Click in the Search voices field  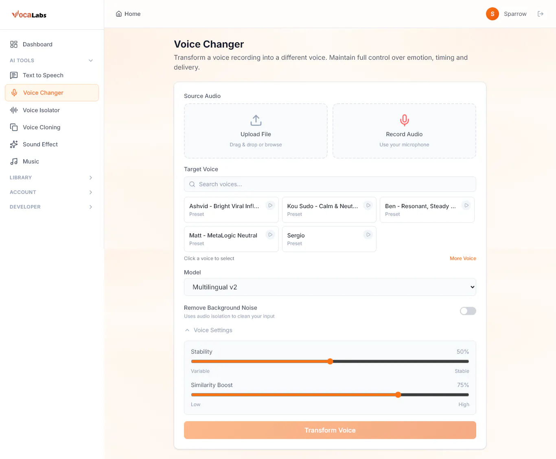(330, 184)
